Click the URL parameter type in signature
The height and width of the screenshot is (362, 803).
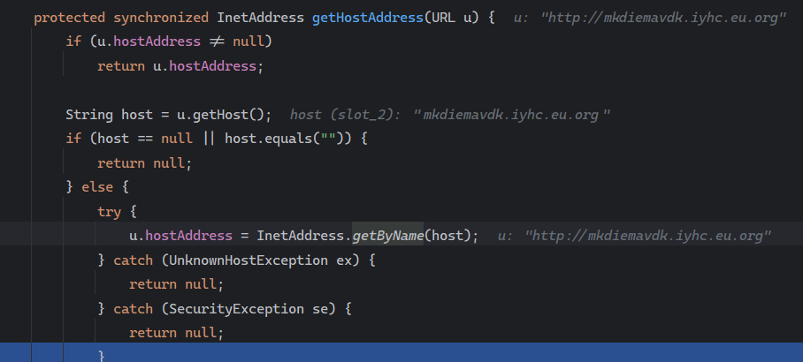tap(444, 18)
